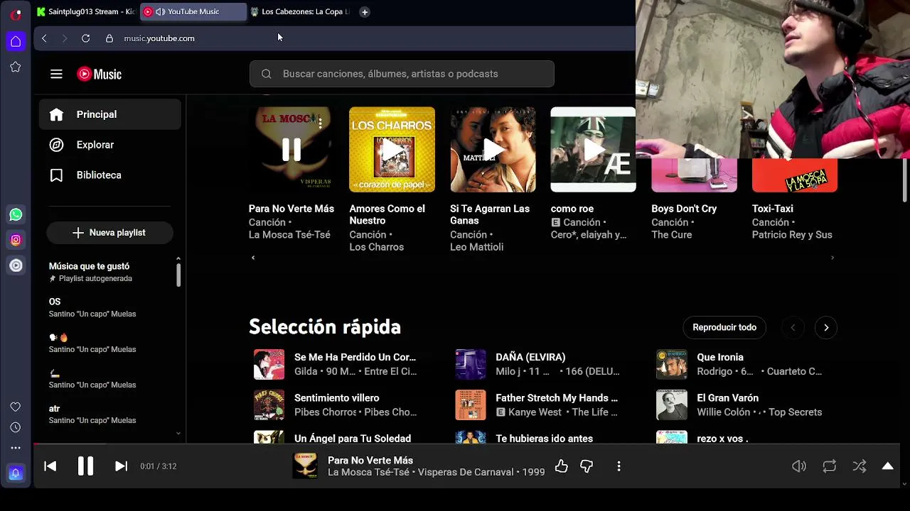910x511 pixels.
Task: Open the sidebar media player icon
Action: 16,265
